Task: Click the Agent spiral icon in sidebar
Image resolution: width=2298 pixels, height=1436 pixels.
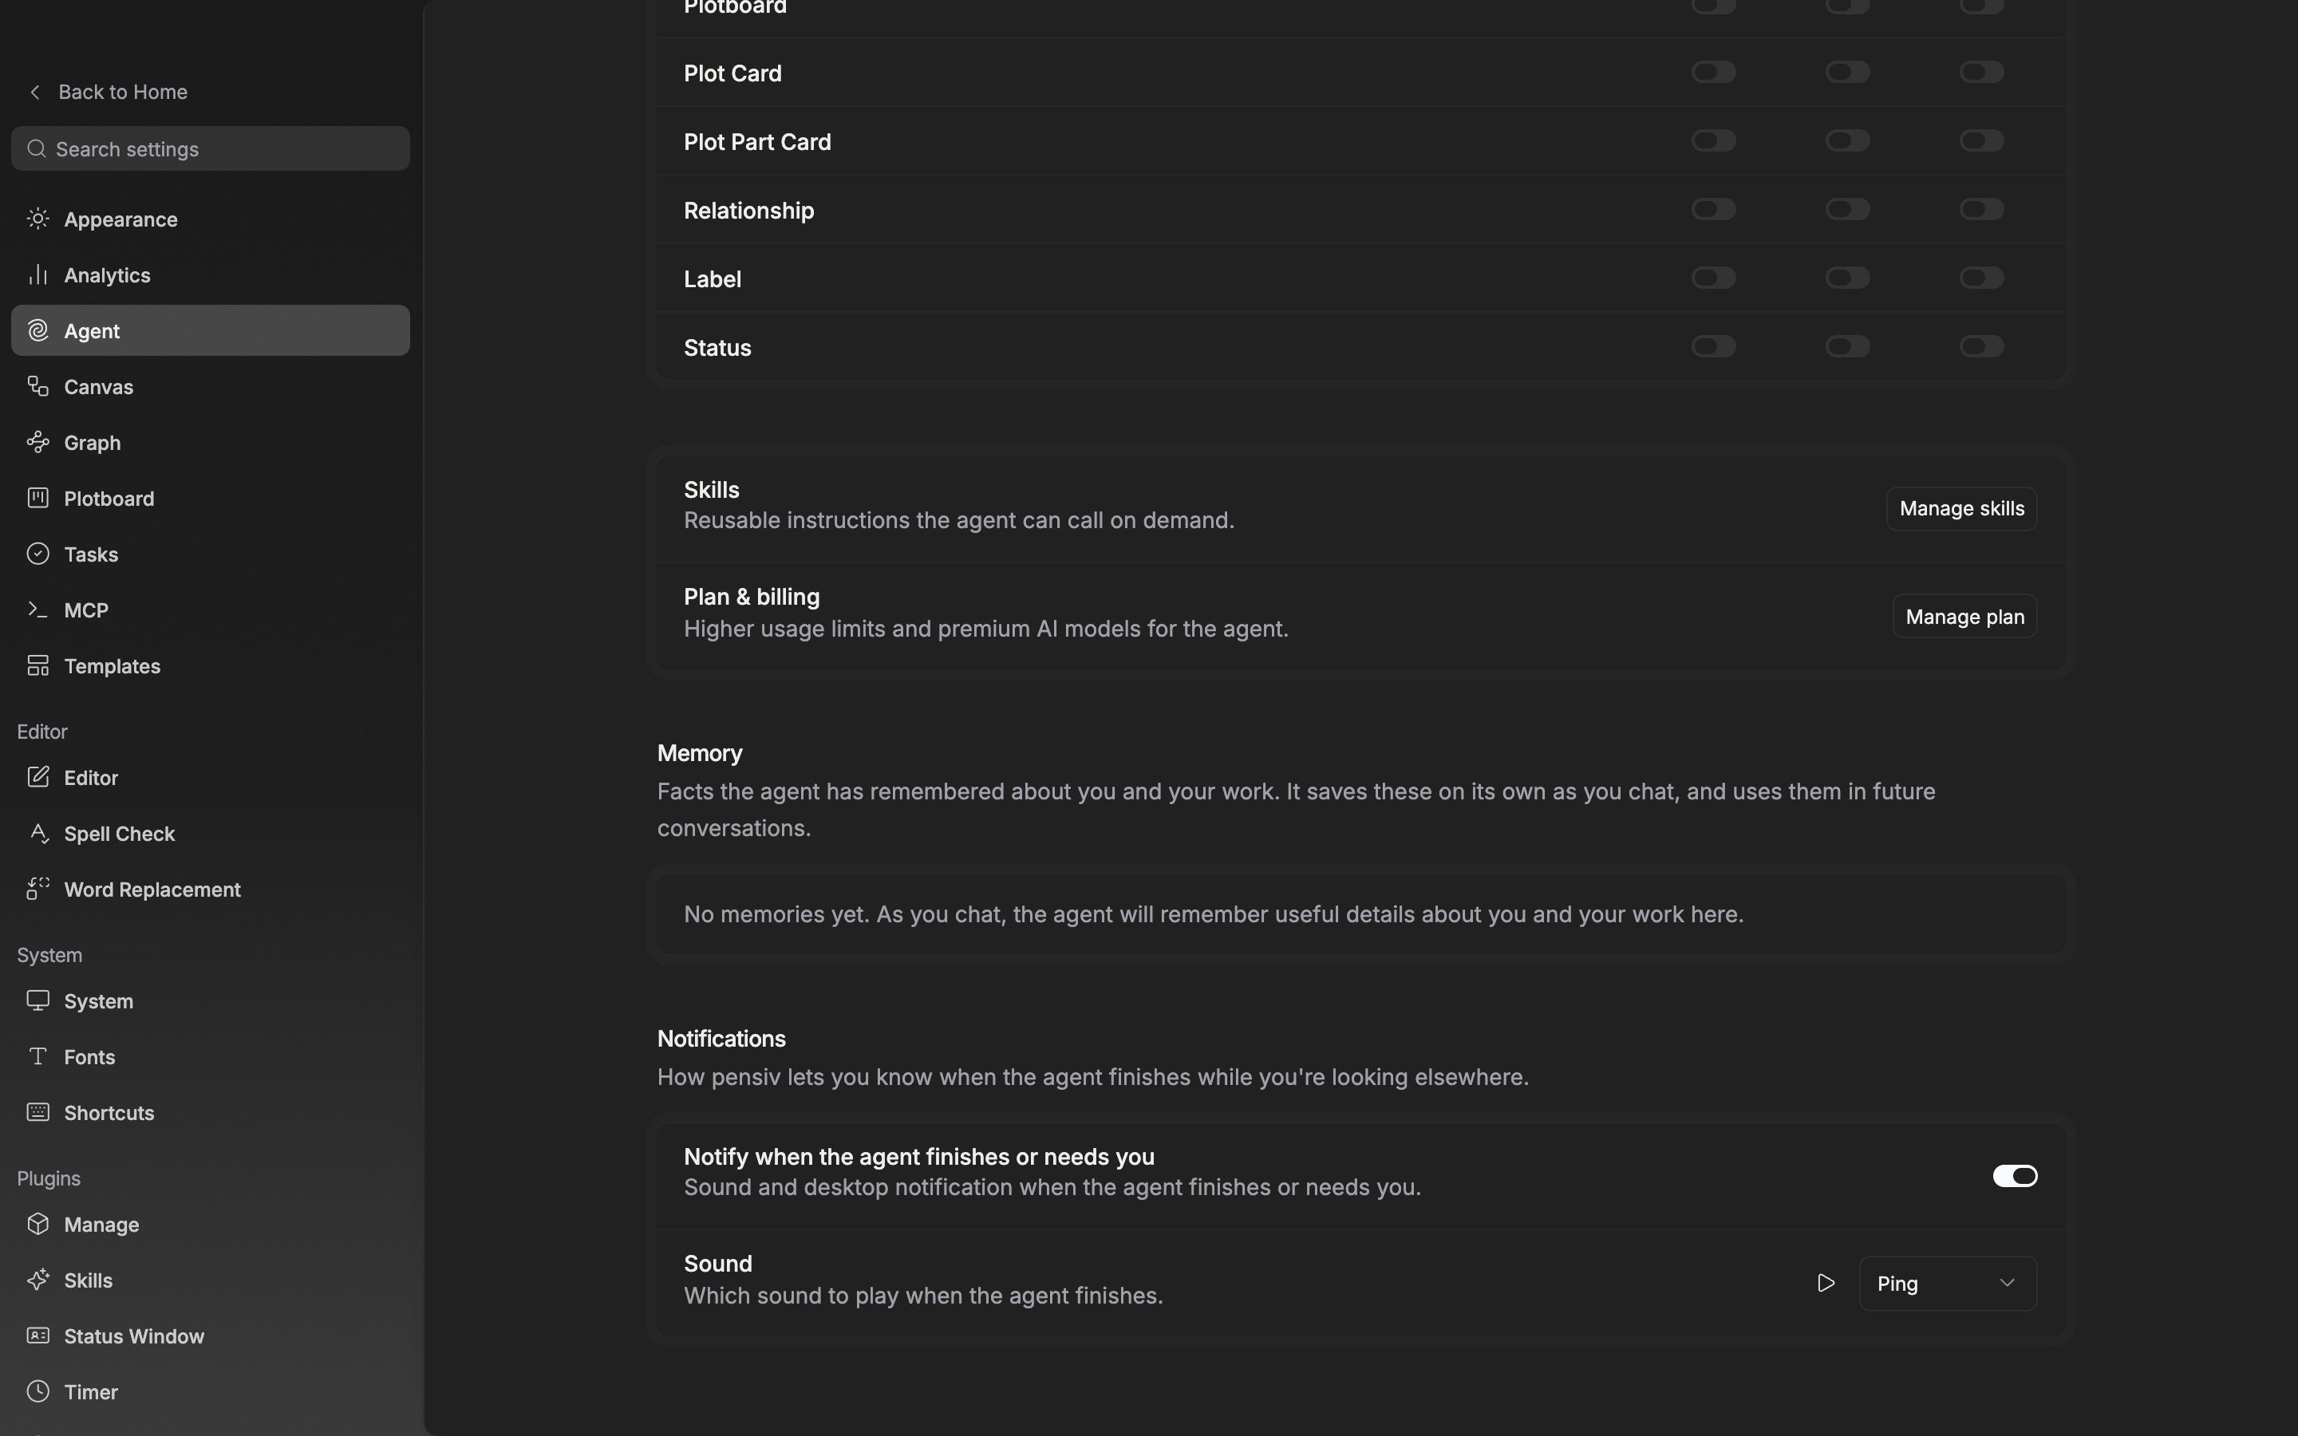Action: [x=38, y=330]
